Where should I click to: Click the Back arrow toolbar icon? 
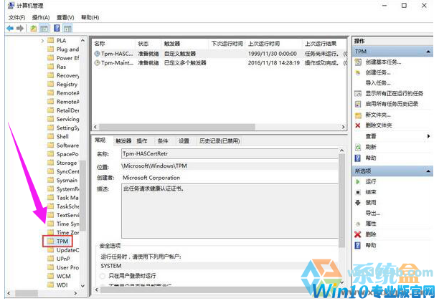click(10, 28)
